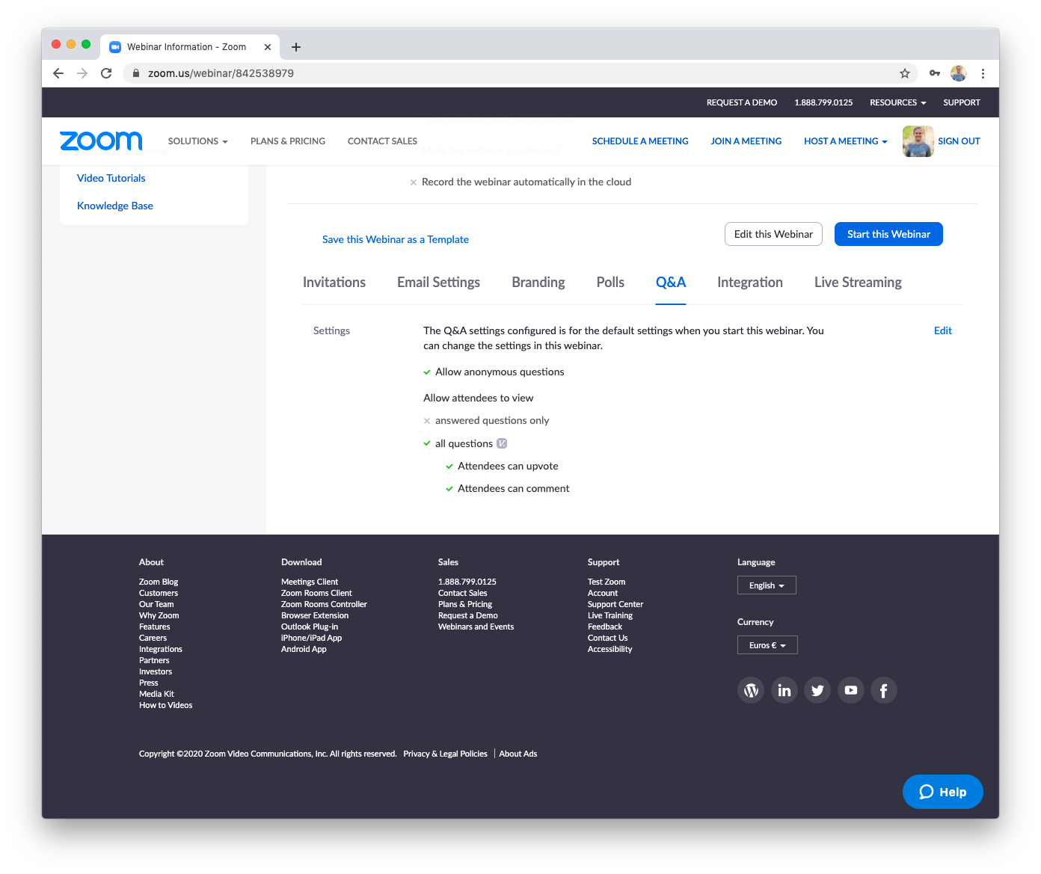Click the info icon beside all questions
1041x874 pixels.
(502, 443)
